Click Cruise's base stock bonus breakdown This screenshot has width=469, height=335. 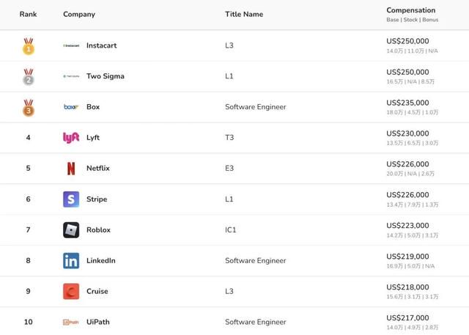point(412,297)
